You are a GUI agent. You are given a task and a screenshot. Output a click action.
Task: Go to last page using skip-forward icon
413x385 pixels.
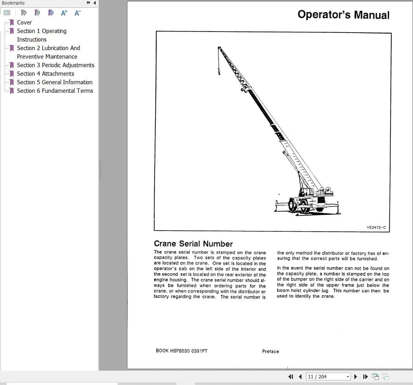pyautogui.click(x=365, y=376)
